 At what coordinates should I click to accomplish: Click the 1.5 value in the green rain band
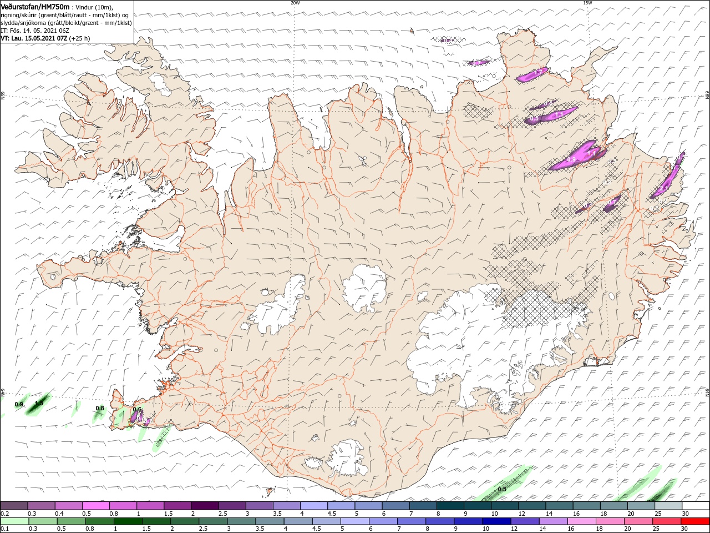click(x=39, y=404)
